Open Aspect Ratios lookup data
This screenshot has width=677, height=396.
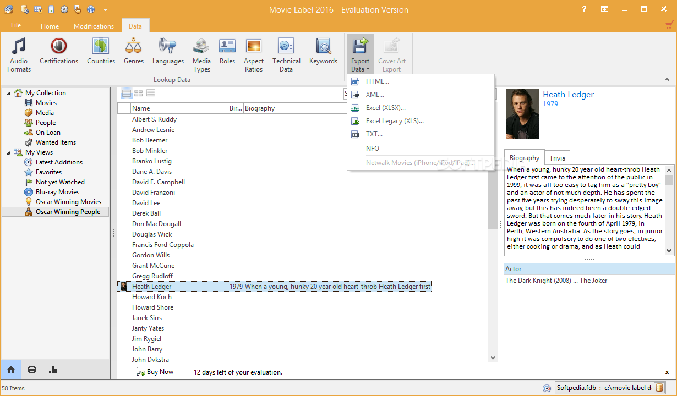[254, 54]
